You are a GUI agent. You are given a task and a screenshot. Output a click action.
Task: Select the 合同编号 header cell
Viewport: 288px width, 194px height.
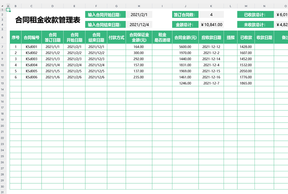coord(31,37)
